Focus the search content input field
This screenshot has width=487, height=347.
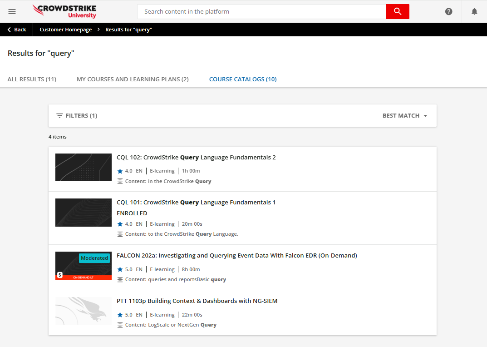coord(261,11)
